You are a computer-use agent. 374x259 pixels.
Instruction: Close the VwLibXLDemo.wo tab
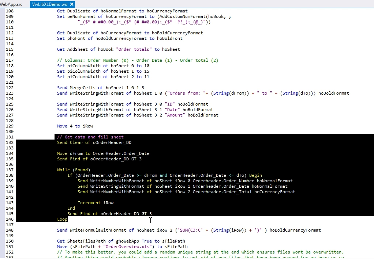[x=72, y=4]
